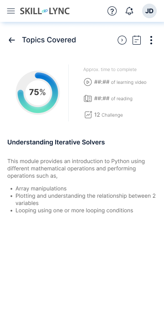Image resolution: width=164 pixels, height=328 pixels.
Task: Click the Skill-Lync logo
Action: (45, 11)
